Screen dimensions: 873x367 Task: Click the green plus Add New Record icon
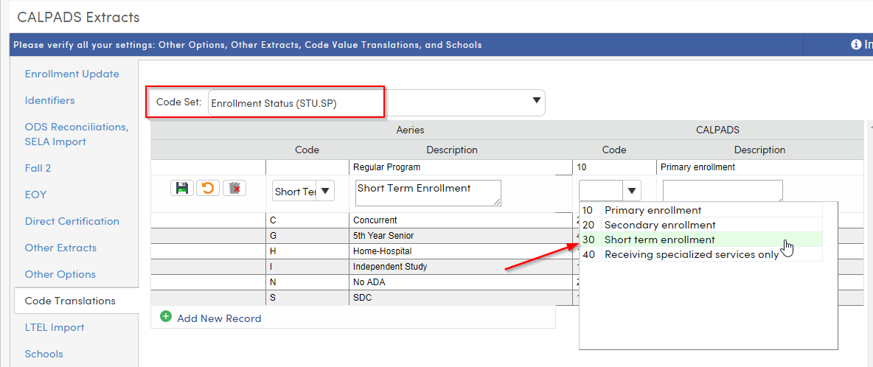[x=165, y=317]
